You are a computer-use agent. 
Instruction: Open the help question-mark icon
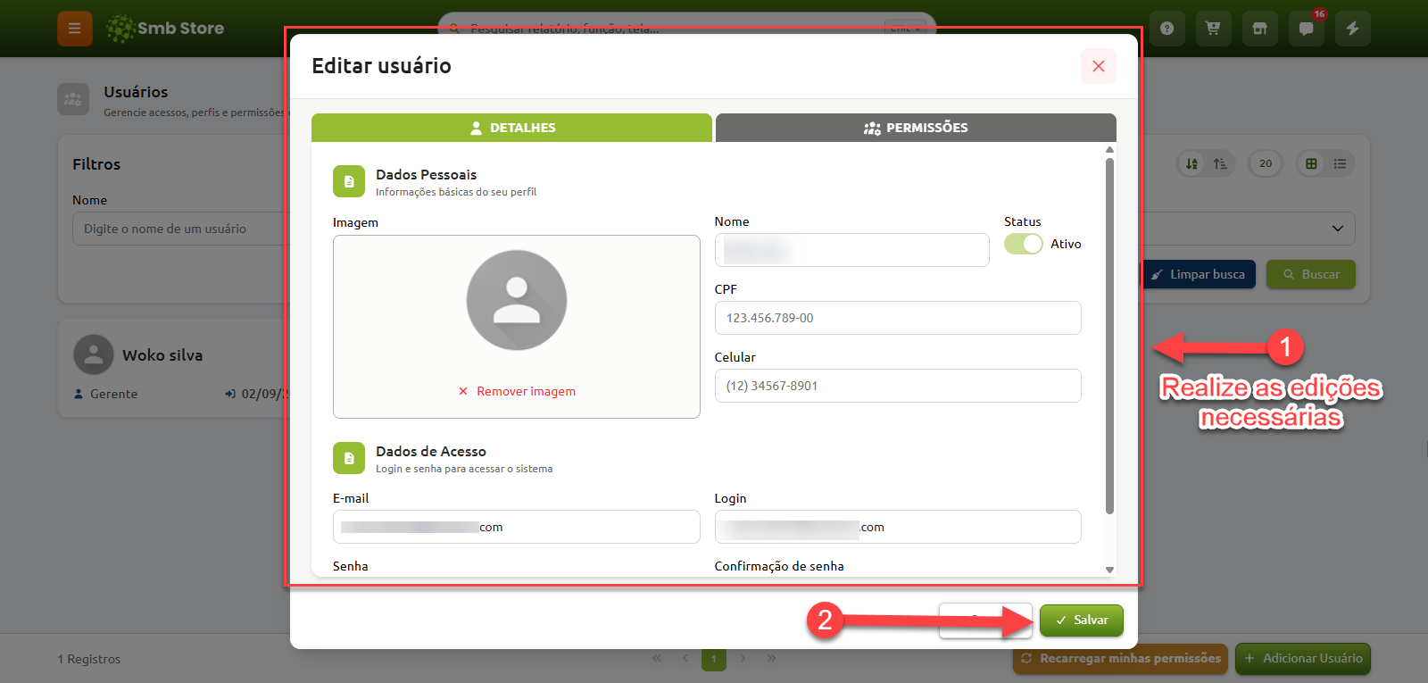[1166, 29]
